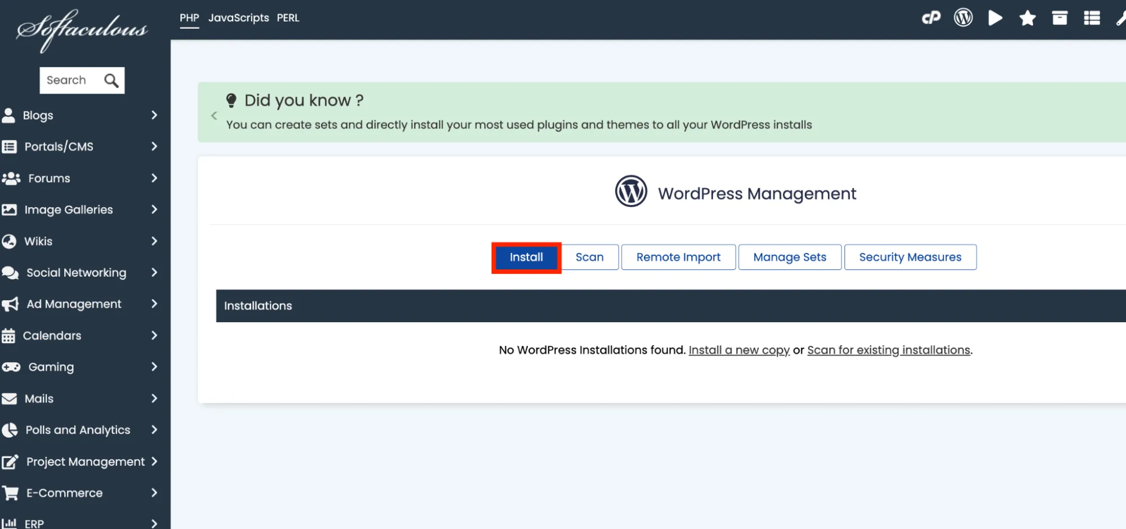Open the E-Commerce category label
Screen dimensions: 1126x529
pyautogui.click(x=64, y=493)
